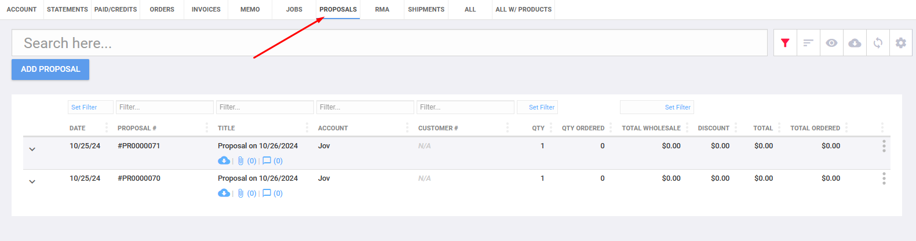Click the toolbar cloud download icon

tap(855, 43)
